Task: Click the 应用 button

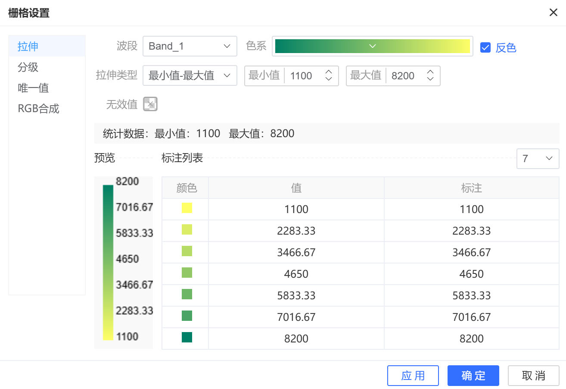Action: (413, 376)
